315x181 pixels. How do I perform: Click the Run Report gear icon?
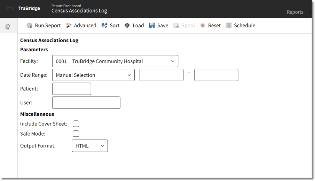pos(30,25)
